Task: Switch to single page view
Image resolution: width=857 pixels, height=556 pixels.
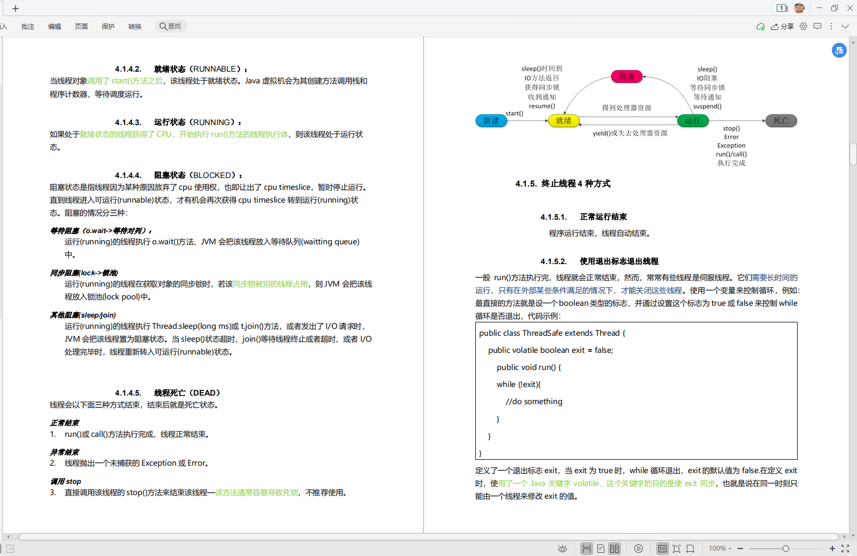Action: (x=601, y=549)
